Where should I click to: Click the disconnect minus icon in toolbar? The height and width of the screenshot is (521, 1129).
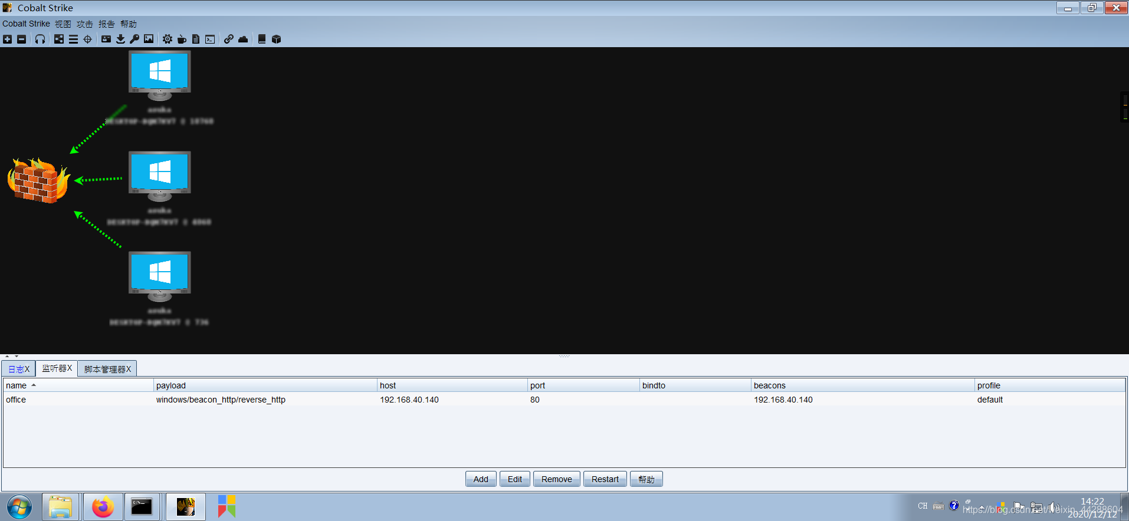[21, 39]
